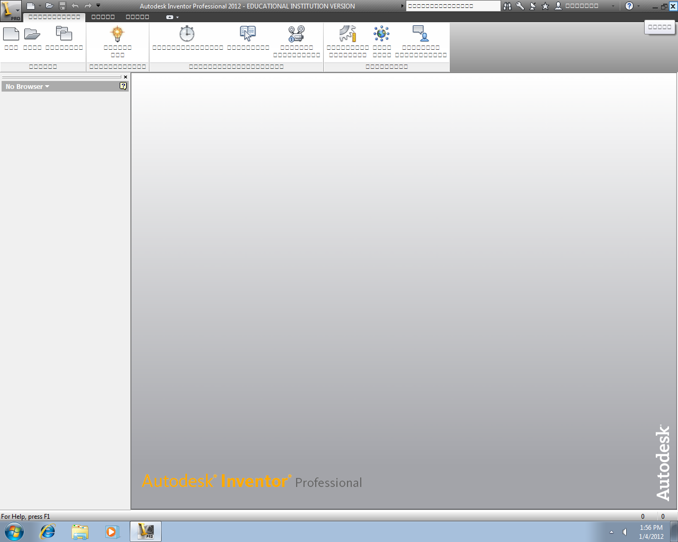This screenshot has width=678, height=542.
Task: Click the light bulb What's New icon
Action: pos(118,34)
